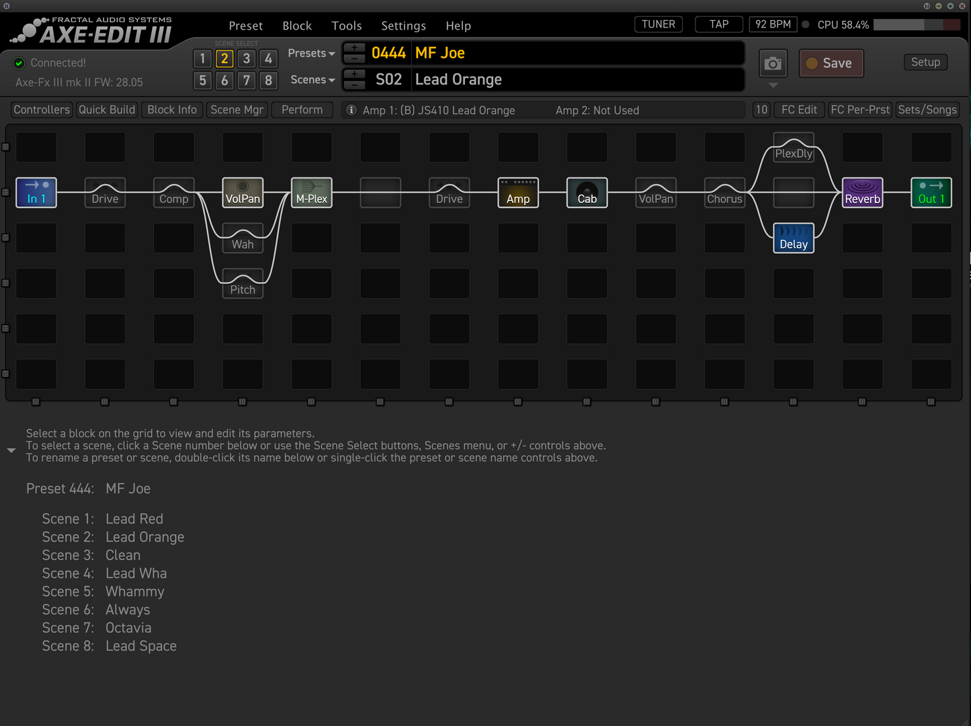This screenshot has height=726, width=971.
Task: Open the Setup window
Action: point(925,62)
